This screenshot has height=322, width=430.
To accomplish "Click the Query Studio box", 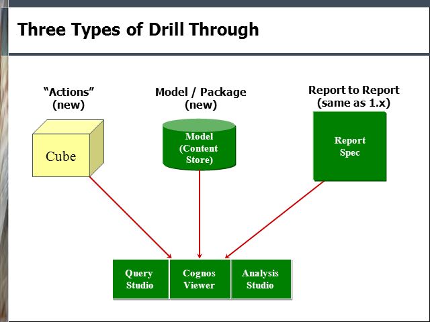I will [x=140, y=279].
